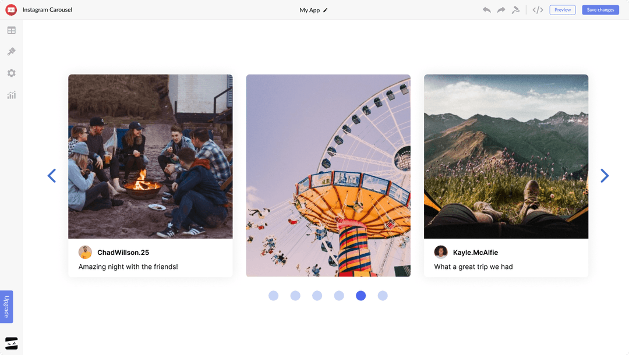Open the Content grid panel in sidebar
The height and width of the screenshot is (355, 629).
click(x=11, y=30)
